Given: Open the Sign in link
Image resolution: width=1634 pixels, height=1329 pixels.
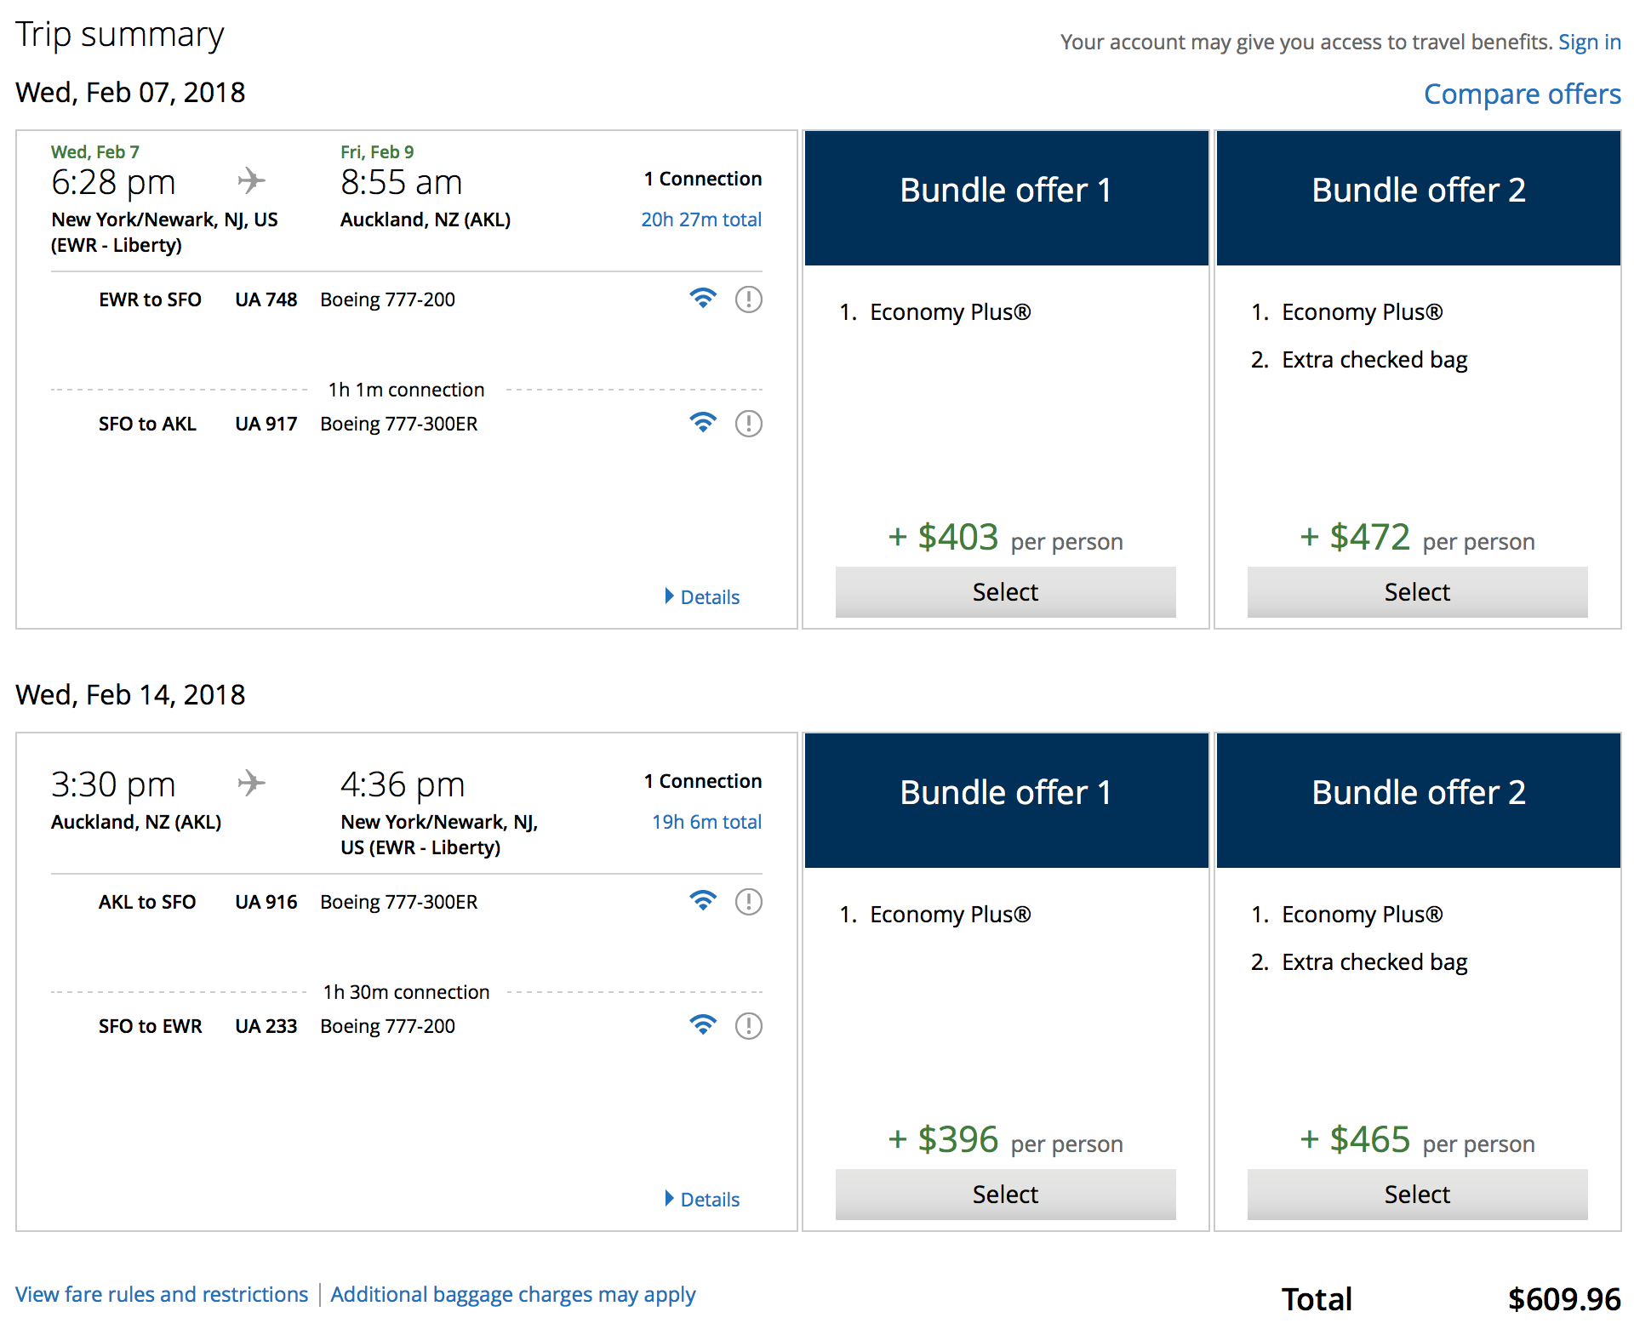Looking at the screenshot, I should (1589, 43).
